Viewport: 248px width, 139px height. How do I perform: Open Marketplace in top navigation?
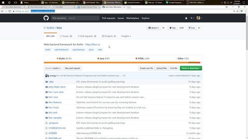click(x=133, y=18)
